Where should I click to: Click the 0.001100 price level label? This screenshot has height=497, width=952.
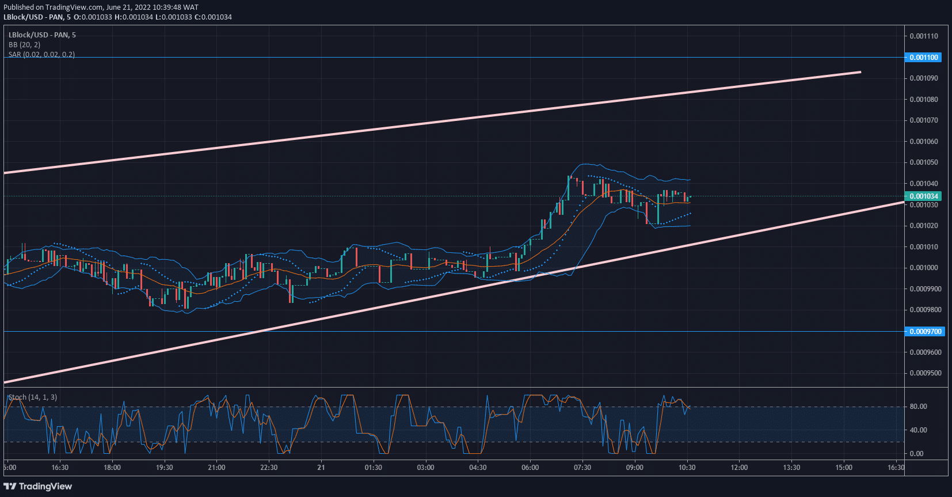pyautogui.click(x=923, y=58)
